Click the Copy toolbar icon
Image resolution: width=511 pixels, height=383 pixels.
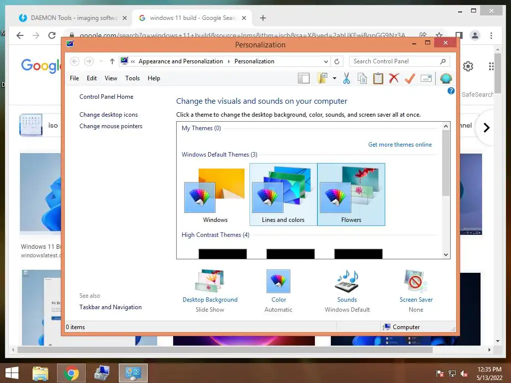point(362,78)
